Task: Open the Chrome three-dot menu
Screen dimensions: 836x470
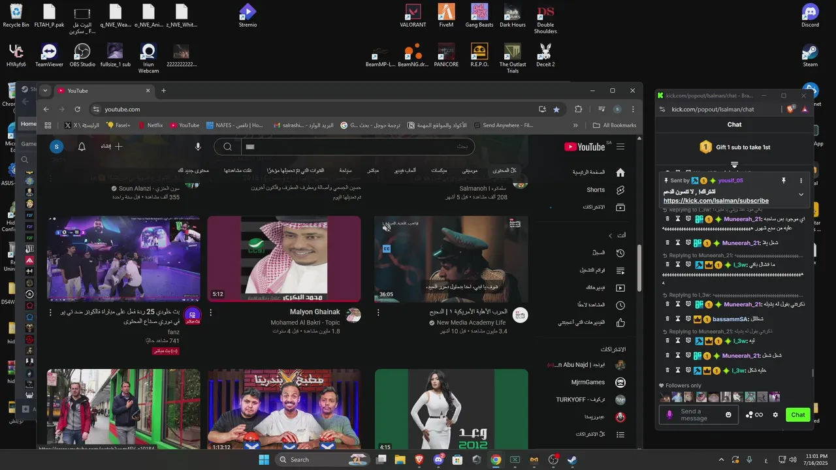Action: pos(632,109)
